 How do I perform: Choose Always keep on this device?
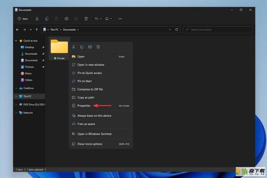point(101,116)
